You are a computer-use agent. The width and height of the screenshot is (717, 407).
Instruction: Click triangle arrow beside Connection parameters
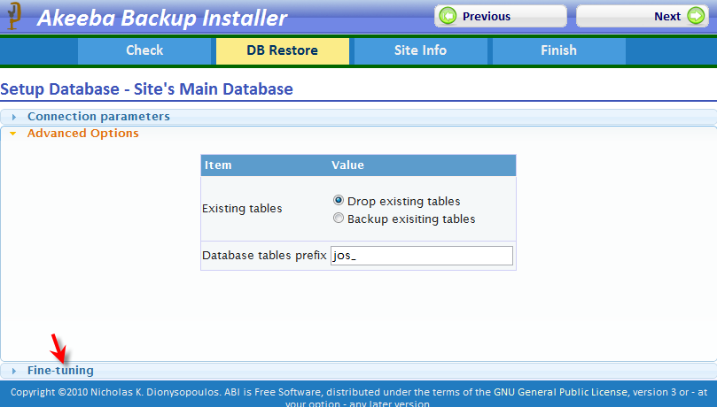tap(13, 118)
